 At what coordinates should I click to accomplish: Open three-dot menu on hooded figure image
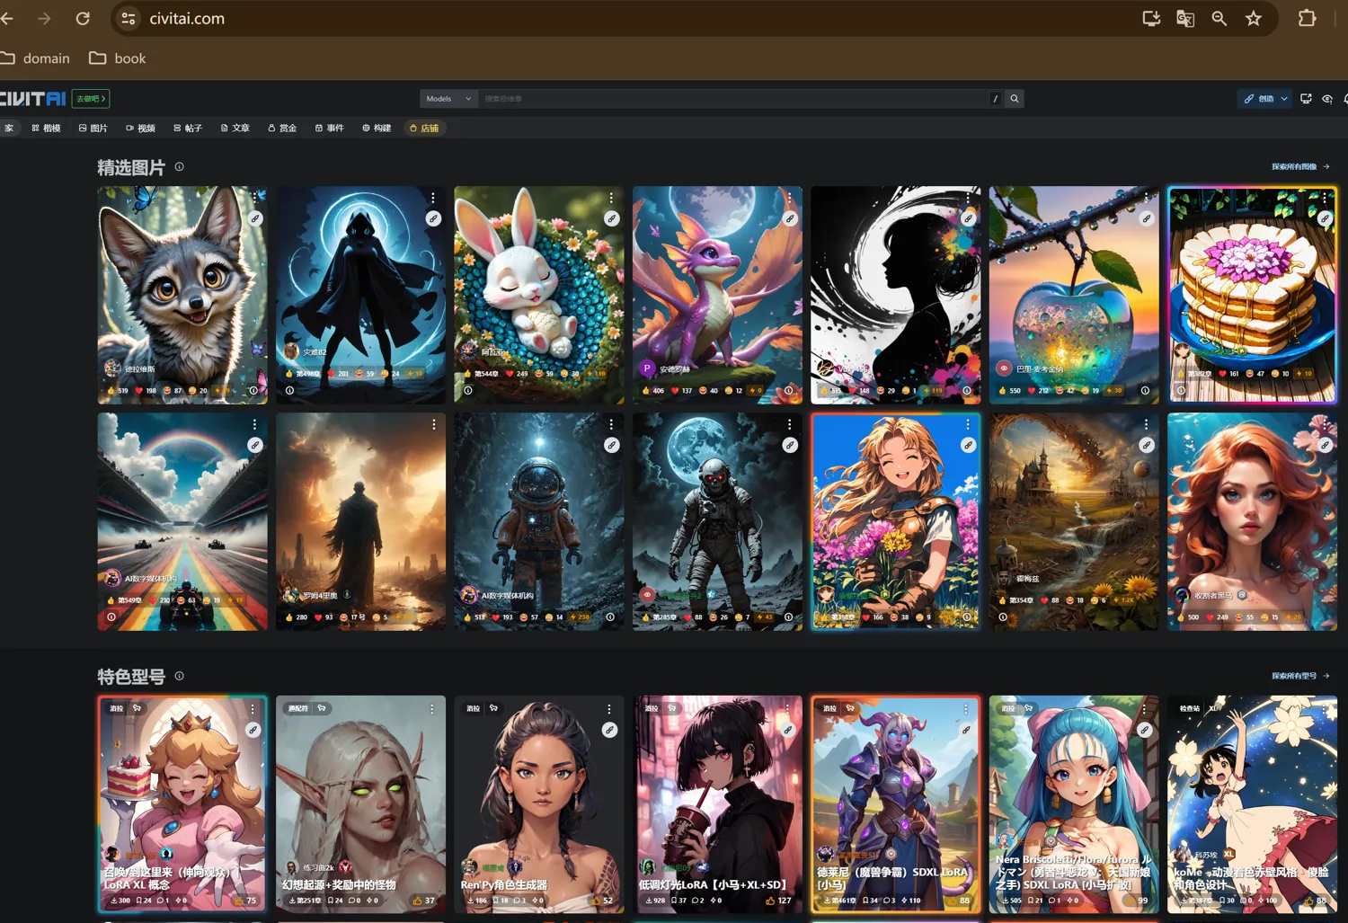click(433, 199)
